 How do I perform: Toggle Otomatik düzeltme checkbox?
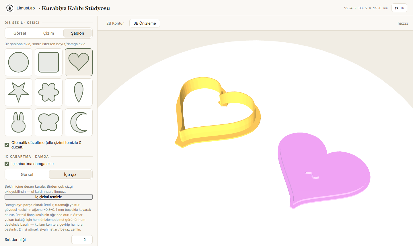[x=7, y=145]
